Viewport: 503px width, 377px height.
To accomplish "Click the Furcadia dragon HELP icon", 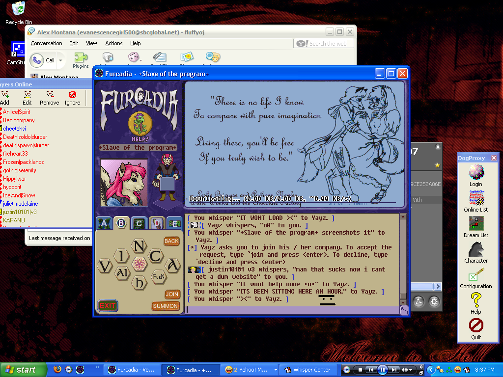I will (x=140, y=126).
